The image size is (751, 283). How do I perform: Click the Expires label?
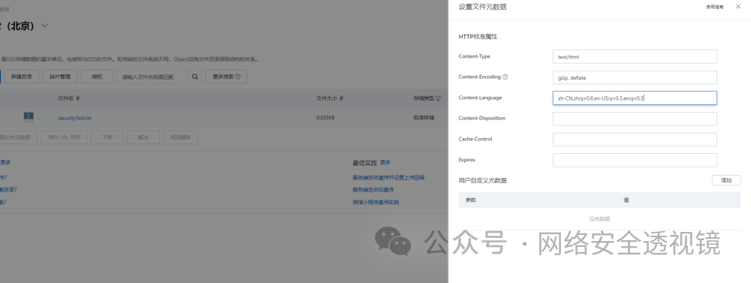tap(467, 160)
